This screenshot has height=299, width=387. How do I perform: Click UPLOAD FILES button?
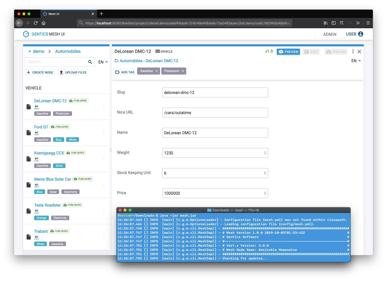point(73,72)
